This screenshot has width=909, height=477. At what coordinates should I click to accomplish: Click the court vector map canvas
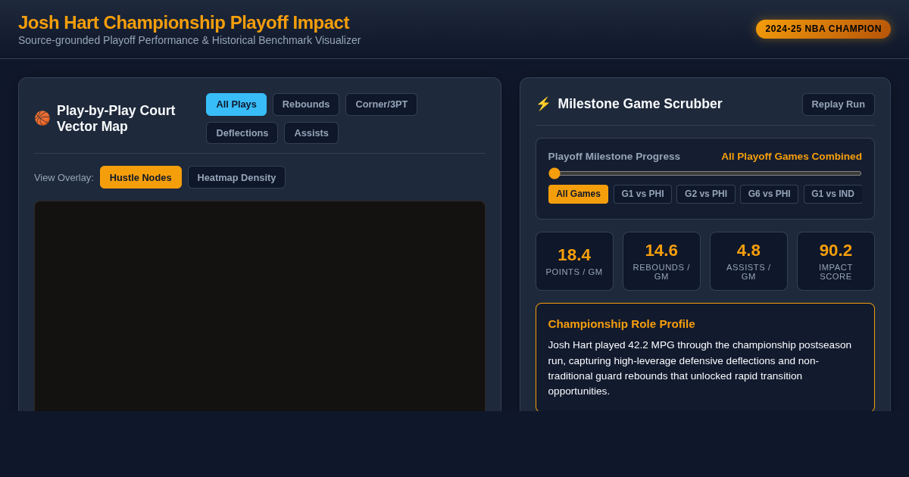260,306
